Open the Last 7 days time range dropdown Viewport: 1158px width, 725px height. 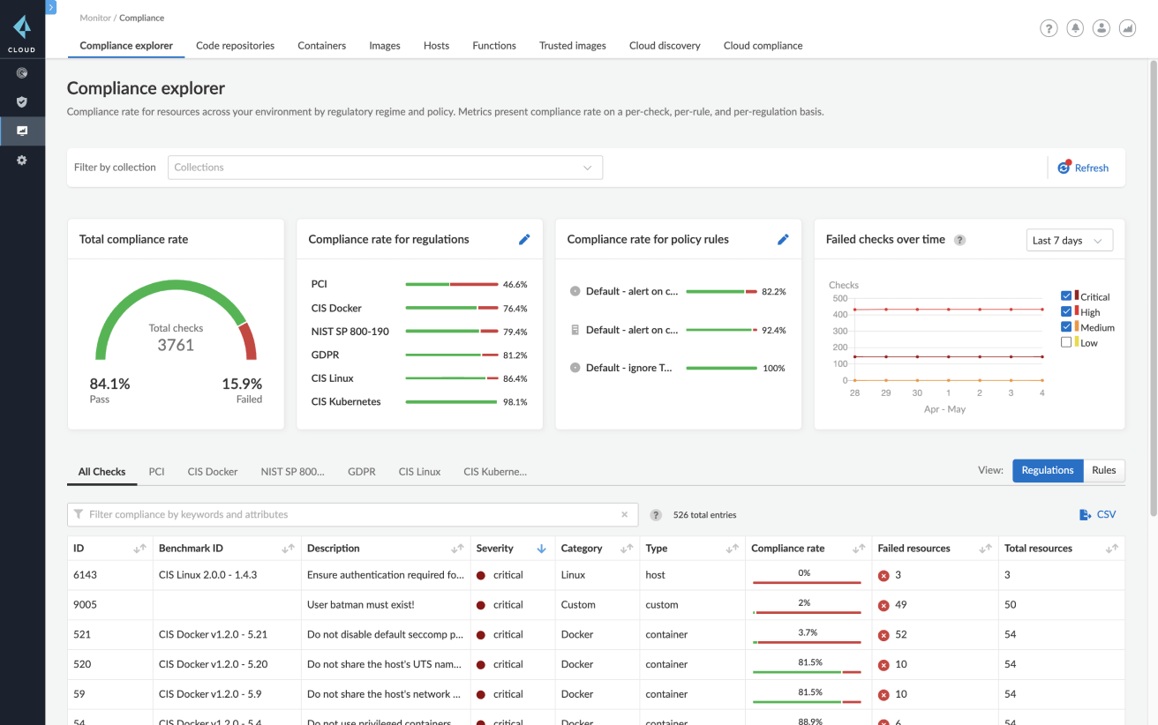pyautogui.click(x=1069, y=239)
